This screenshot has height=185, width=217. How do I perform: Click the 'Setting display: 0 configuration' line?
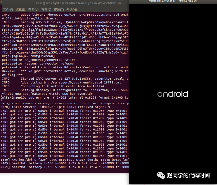[x=65, y=90]
